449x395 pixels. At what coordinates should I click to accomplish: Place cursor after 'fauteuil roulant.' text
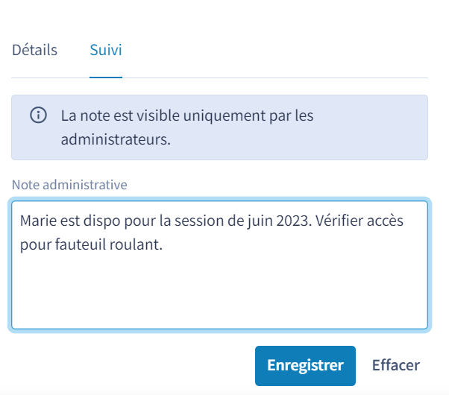163,244
